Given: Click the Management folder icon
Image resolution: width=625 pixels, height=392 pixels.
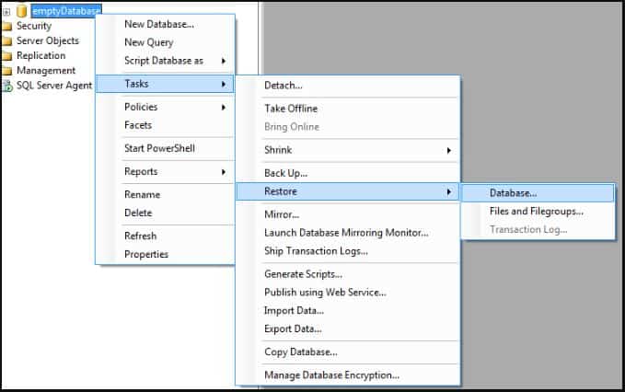Looking at the screenshot, I should tap(6, 71).
